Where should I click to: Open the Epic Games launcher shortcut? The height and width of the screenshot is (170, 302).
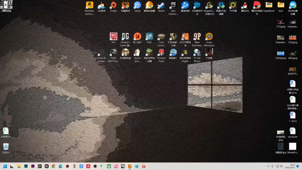coord(173,8)
